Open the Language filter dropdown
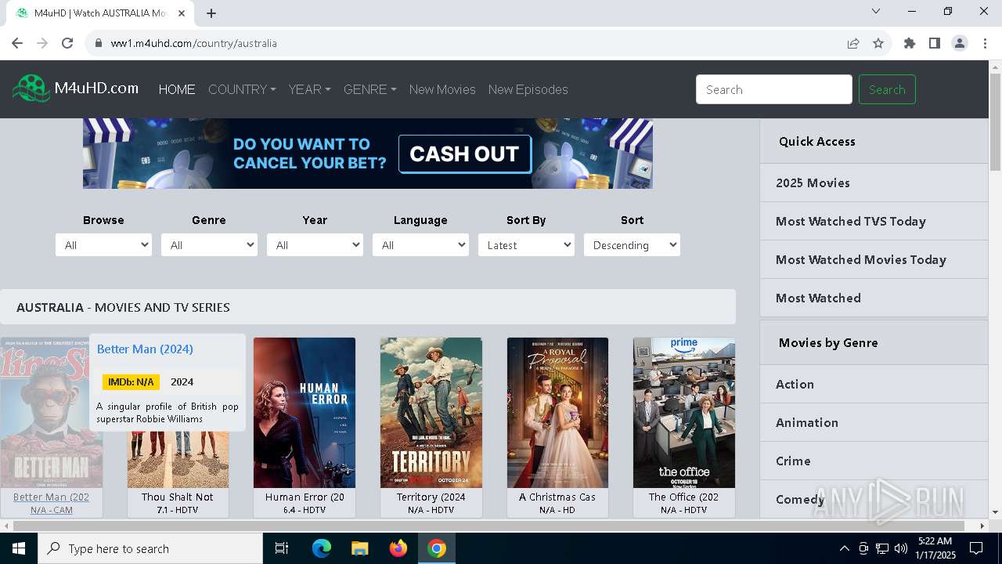Image resolution: width=1002 pixels, height=564 pixels. [420, 245]
